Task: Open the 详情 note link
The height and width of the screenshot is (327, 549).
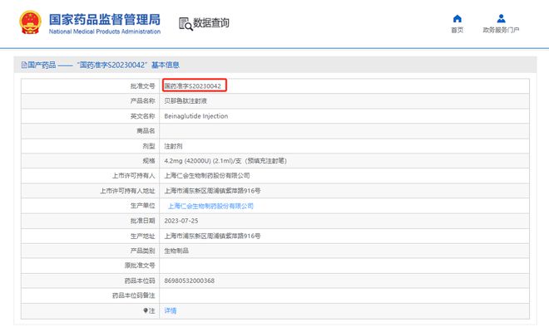Action: (x=171, y=310)
